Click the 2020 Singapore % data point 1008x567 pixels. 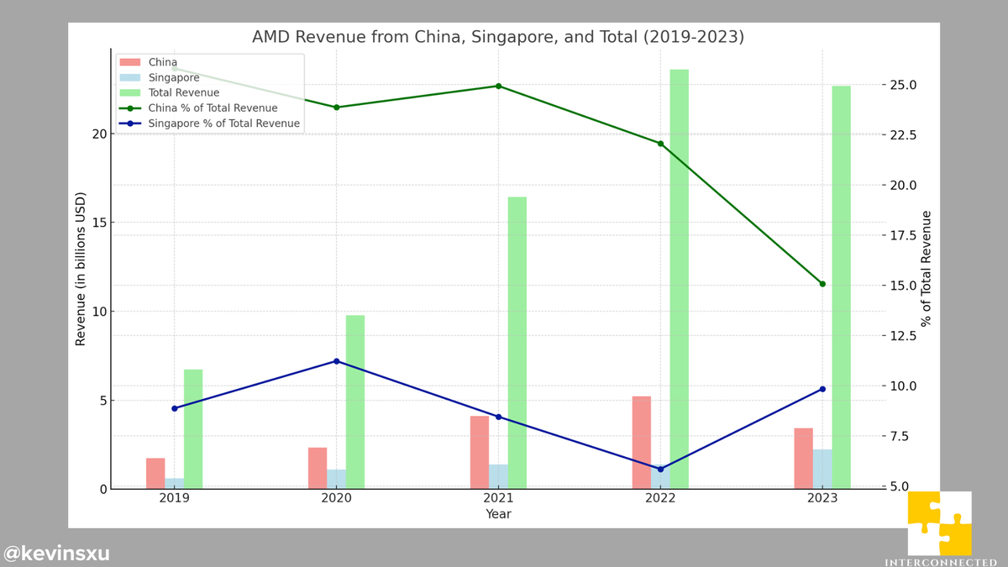338,361
